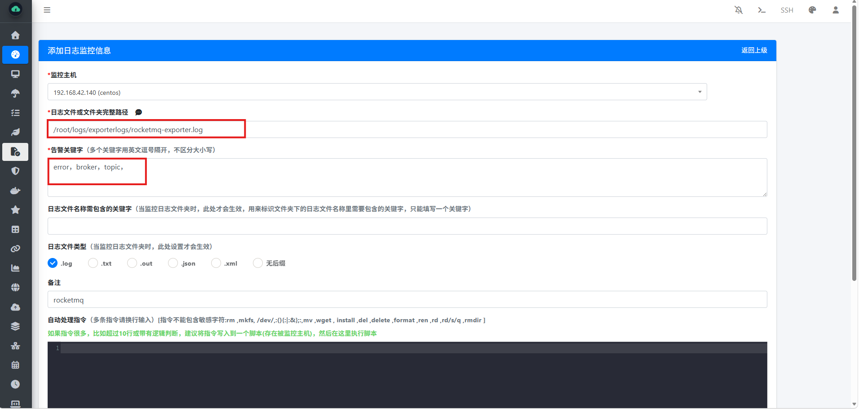Select the shield security icon
Image resolution: width=859 pixels, height=409 pixels.
click(15, 171)
